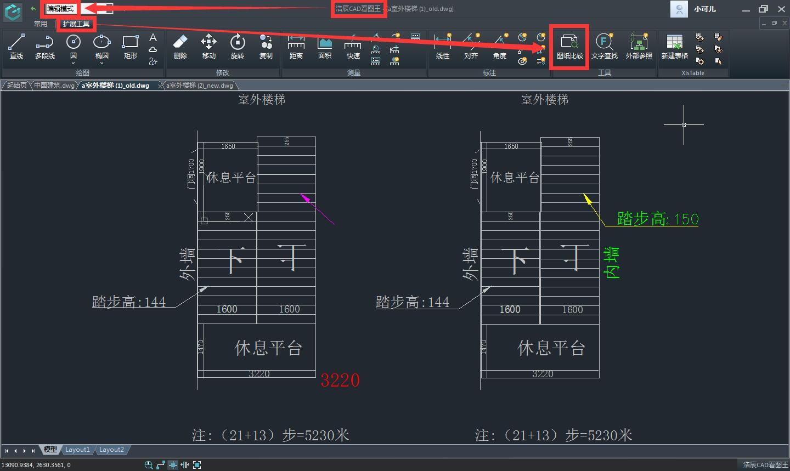Switch to the 常用 ribbon tab
This screenshot has height=471, width=790.
tap(41, 24)
